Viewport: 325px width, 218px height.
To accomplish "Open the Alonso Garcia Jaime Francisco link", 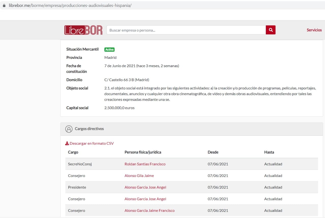I will (x=150, y=211).
